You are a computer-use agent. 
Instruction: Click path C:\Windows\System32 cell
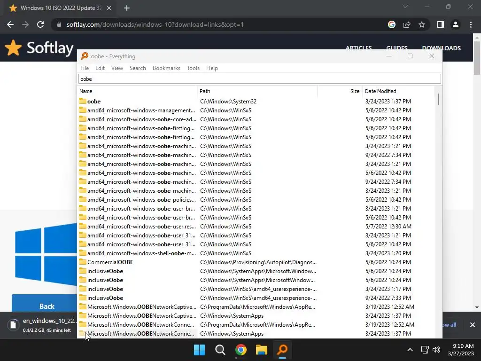click(x=228, y=102)
